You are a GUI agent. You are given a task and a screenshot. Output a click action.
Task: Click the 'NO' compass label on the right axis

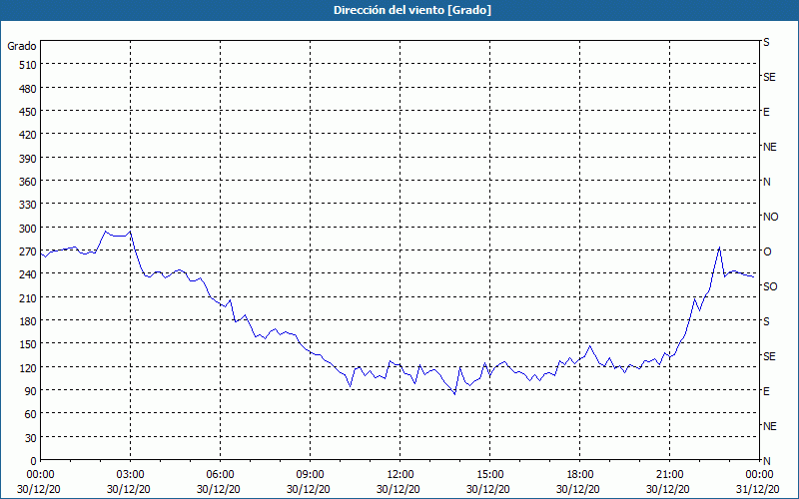coord(770,217)
